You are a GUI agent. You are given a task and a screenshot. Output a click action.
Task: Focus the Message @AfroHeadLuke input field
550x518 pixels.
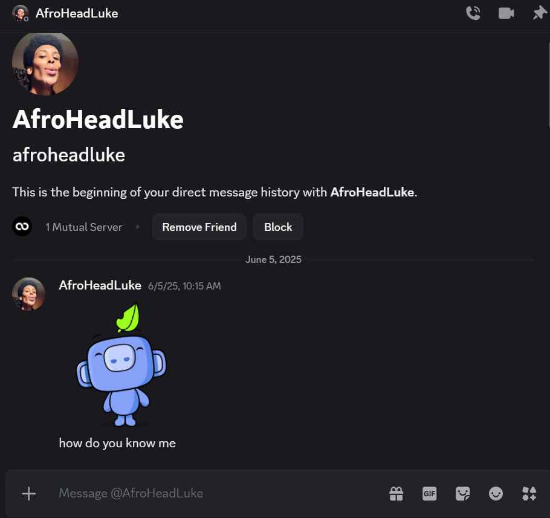point(218,493)
